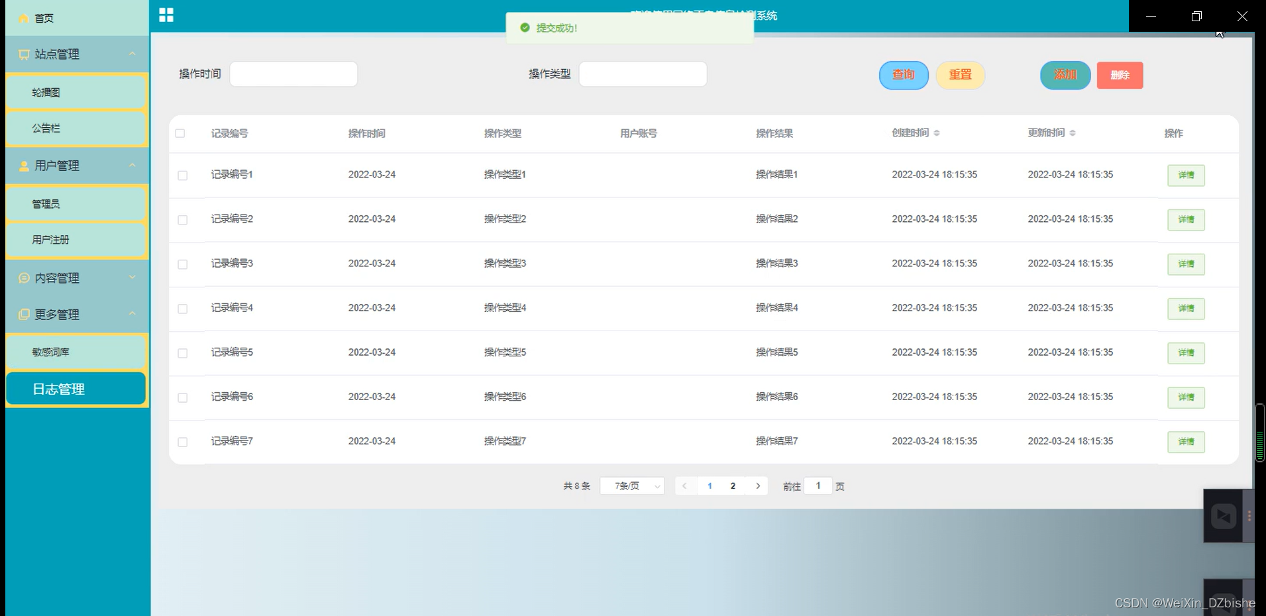Click the chat icon next to 内容管理
1266x616 pixels.
click(x=22, y=278)
